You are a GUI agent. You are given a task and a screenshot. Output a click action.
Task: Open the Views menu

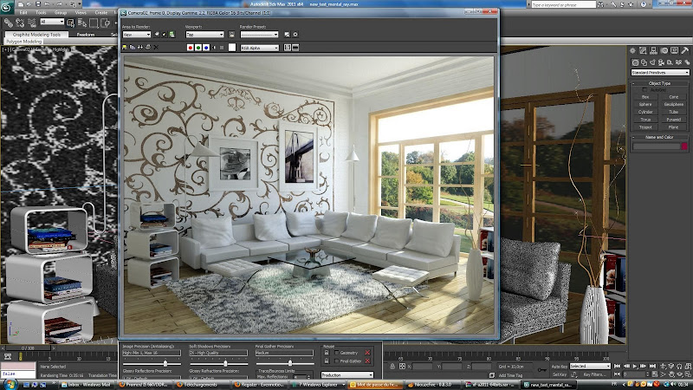(x=81, y=12)
